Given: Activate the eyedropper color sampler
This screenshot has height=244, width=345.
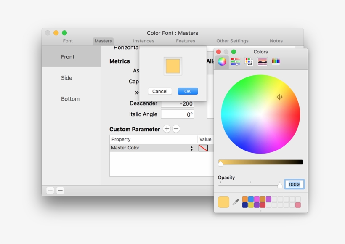Looking at the screenshot, I should pyautogui.click(x=236, y=202).
